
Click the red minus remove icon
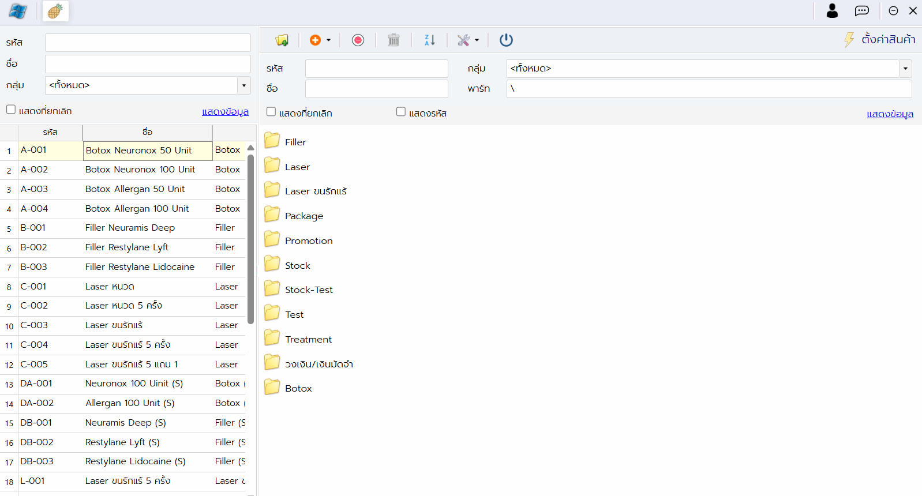pos(358,40)
